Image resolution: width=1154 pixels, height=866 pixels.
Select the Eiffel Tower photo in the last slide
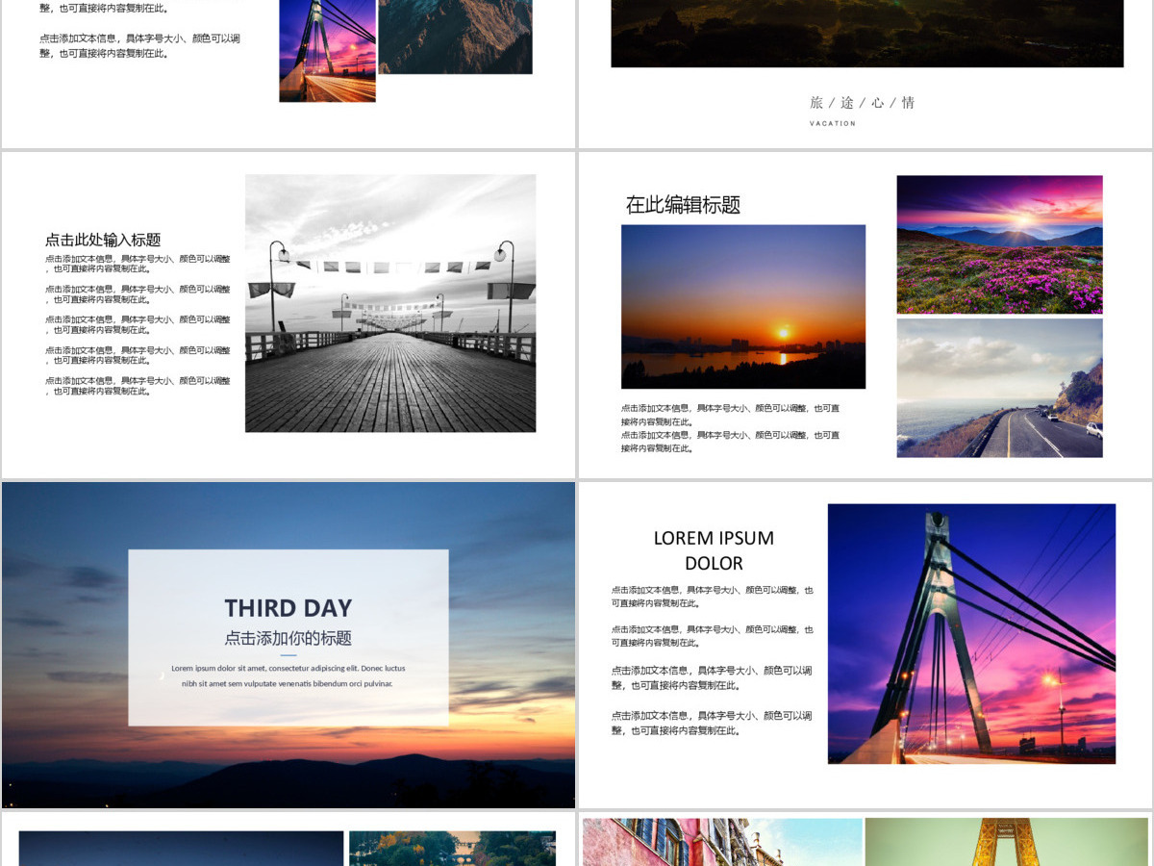1007,842
